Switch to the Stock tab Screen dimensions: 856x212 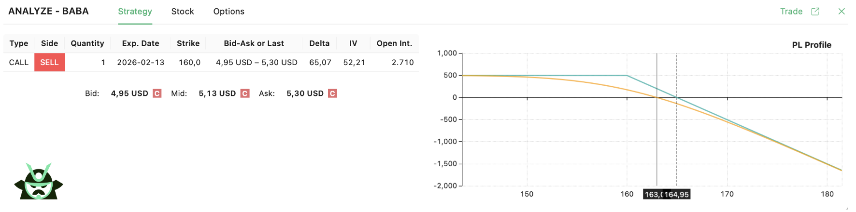[x=183, y=12]
